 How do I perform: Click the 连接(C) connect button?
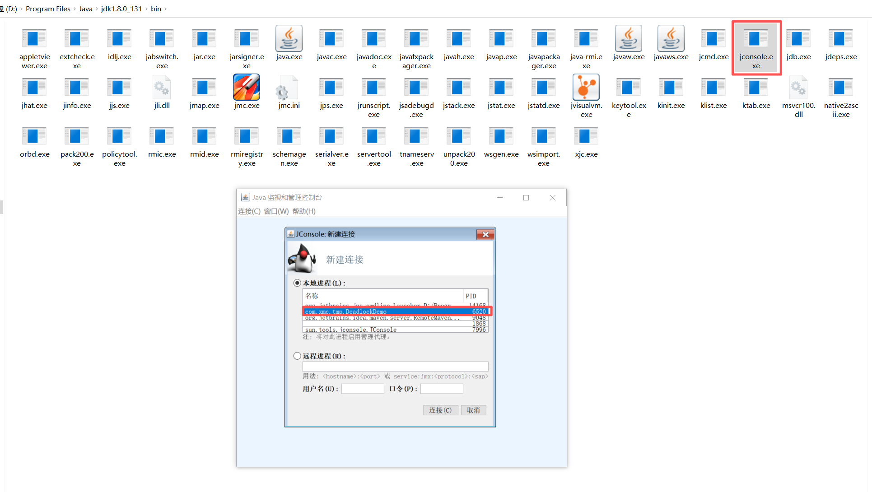[x=440, y=410]
